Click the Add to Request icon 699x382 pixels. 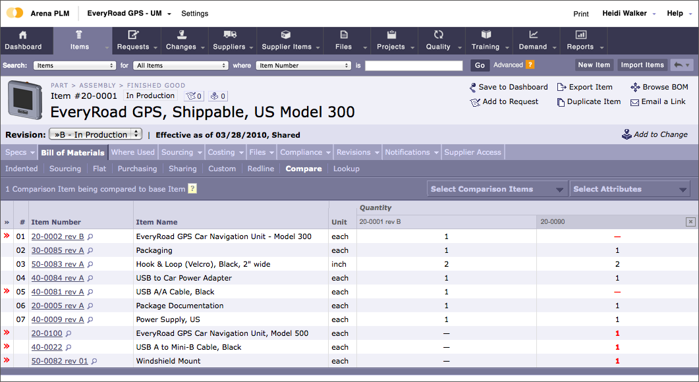tap(475, 102)
